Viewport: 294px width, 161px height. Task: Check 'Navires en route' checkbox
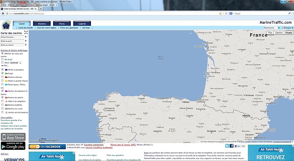click(x=2, y=109)
